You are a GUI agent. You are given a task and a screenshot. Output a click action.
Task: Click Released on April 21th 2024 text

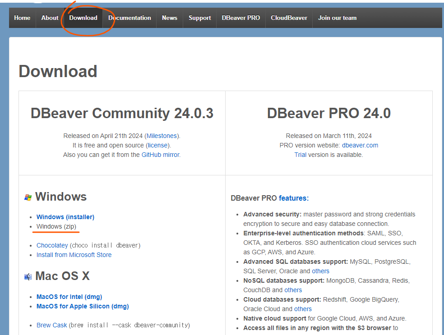point(103,136)
